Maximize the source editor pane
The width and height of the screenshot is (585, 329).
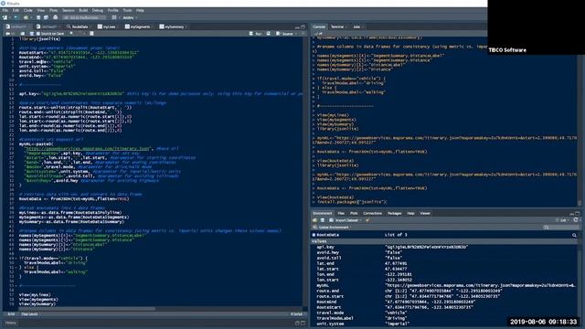pos(303,27)
